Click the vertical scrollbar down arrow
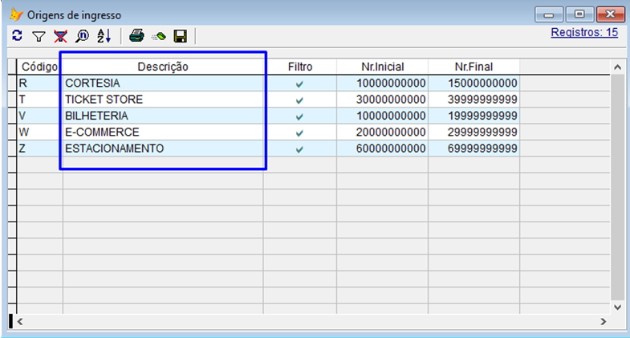630x338 pixels. 617,306
